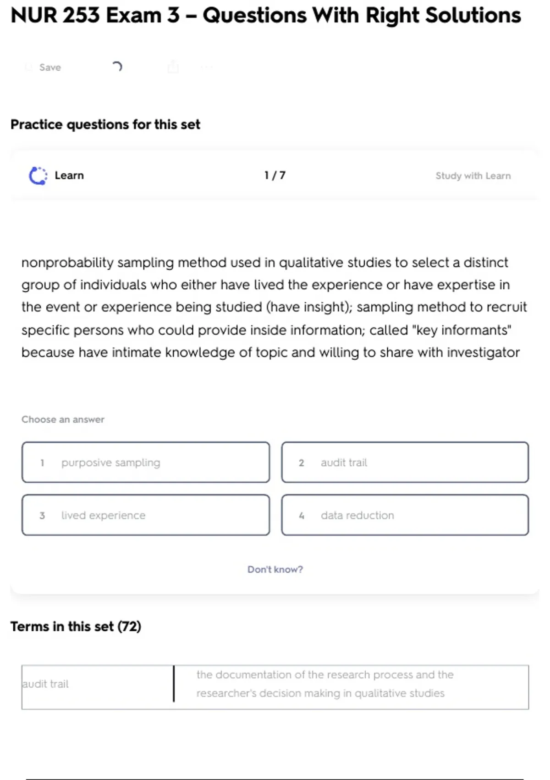Click the Learn mode circular icon
Screen dimensions: 550x780
click(x=38, y=176)
